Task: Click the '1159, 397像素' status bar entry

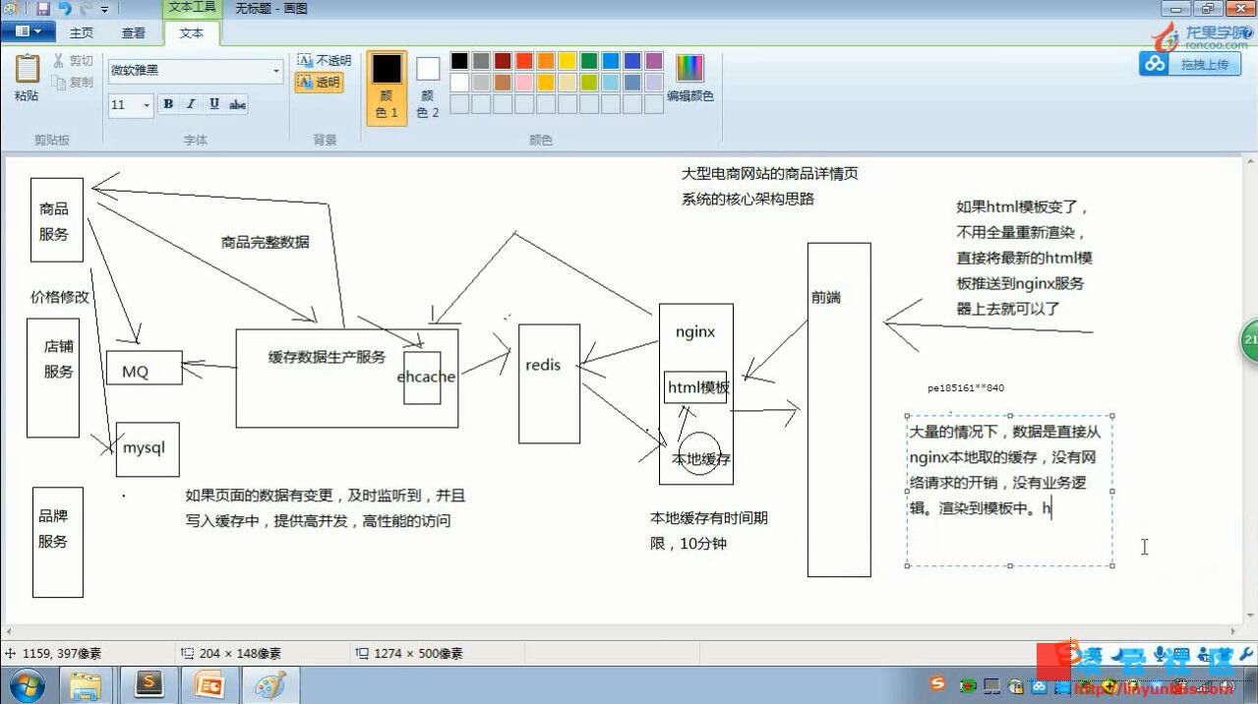Action: click(x=60, y=654)
